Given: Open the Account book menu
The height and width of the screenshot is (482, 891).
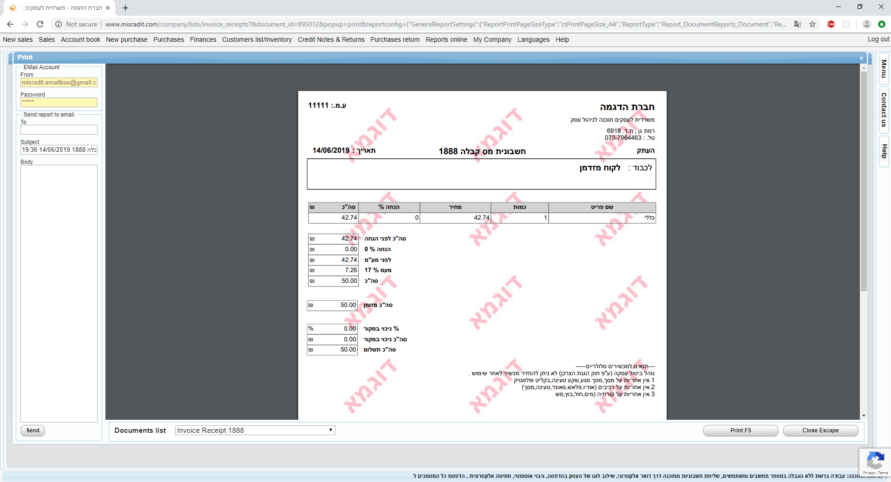Looking at the screenshot, I should click(x=80, y=39).
